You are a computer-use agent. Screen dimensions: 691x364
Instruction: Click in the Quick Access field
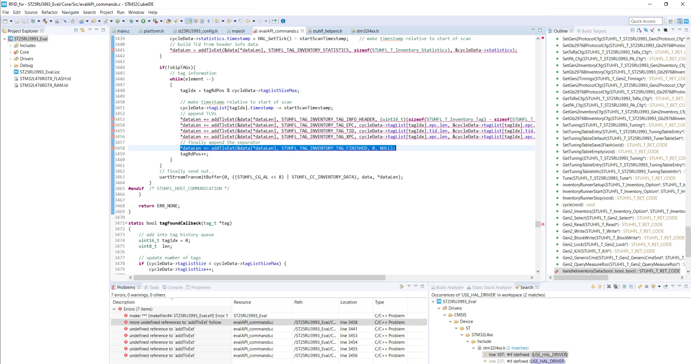click(646, 21)
